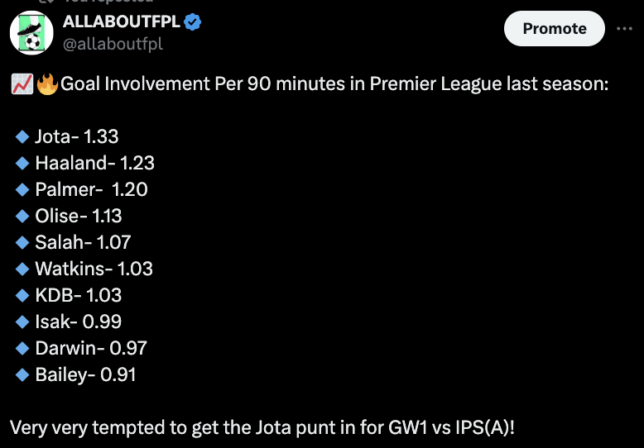Open the ALLABOUTFPL profile avatar
644x448 pixels.
click(x=31, y=35)
